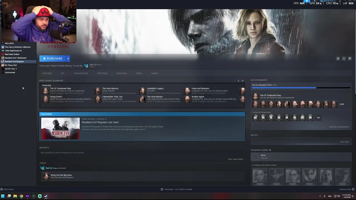Viewport: 356px width, 200px height.
Task: Click New Note in Notes
Action: pyautogui.click(x=345, y=142)
